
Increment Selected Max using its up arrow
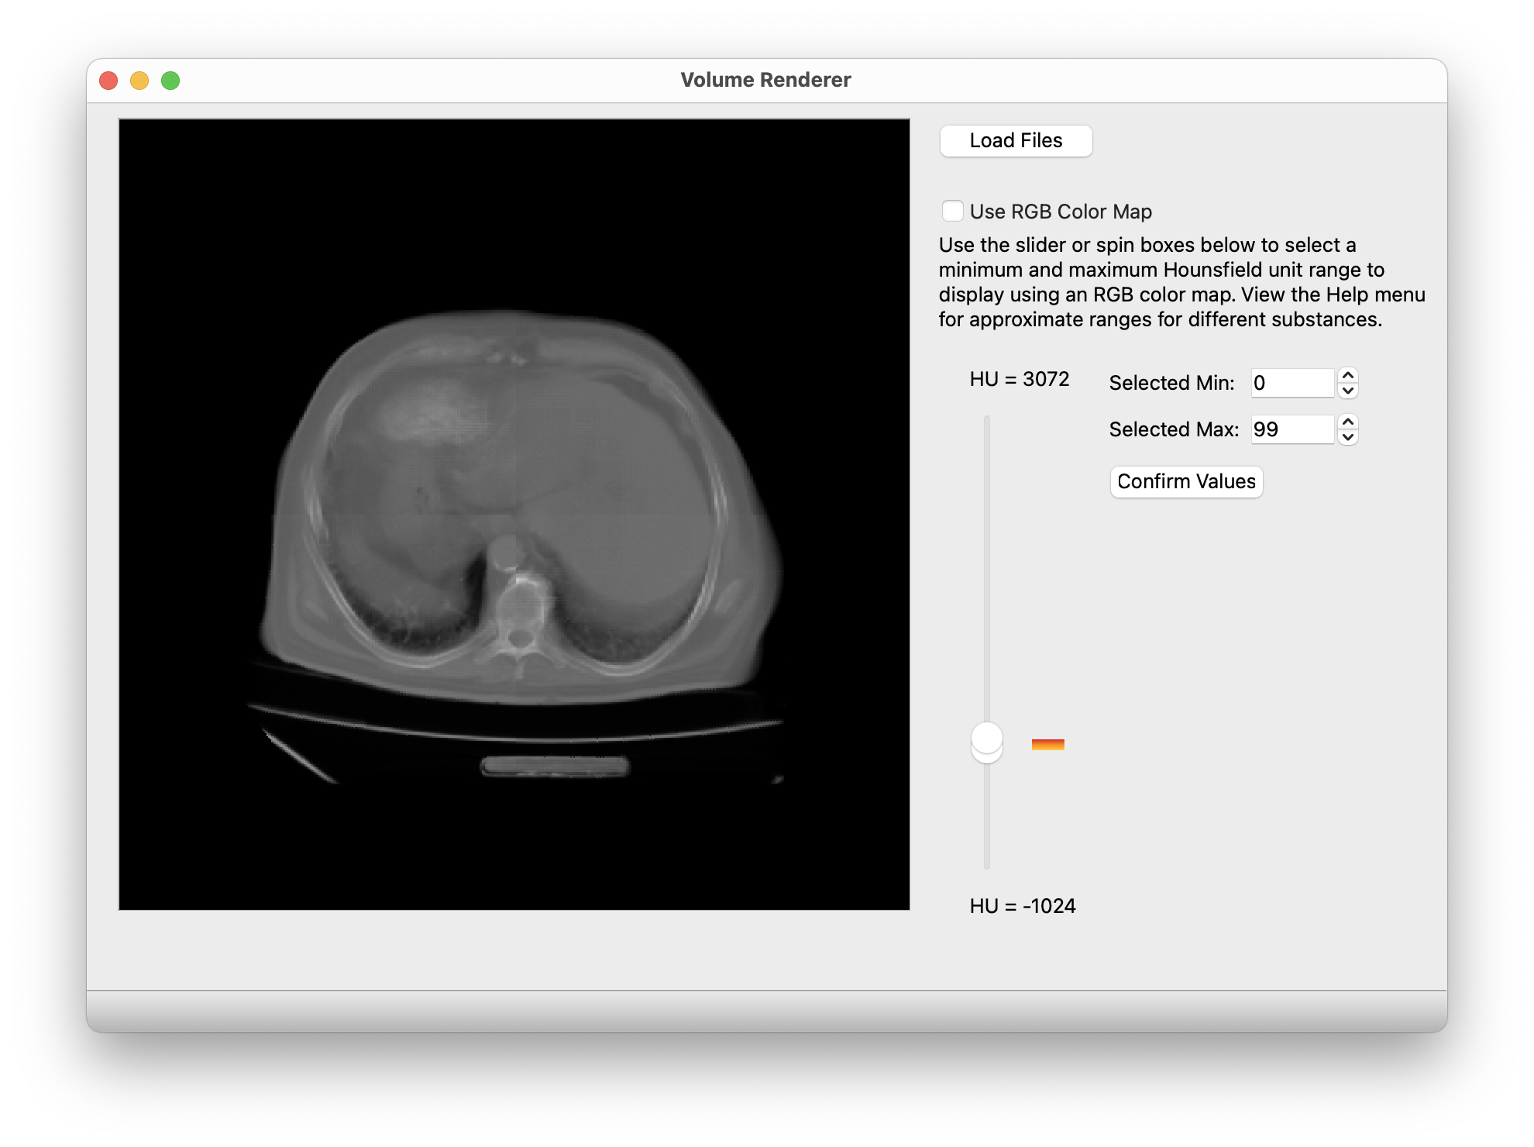pyautogui.click(x=1348, y=422)
